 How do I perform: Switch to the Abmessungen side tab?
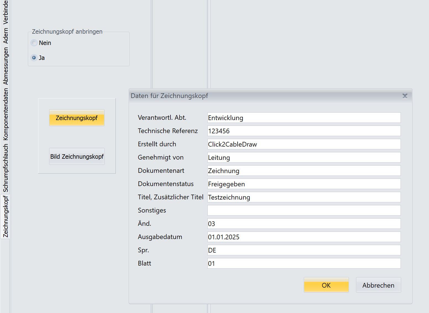[x=6, y=66]
